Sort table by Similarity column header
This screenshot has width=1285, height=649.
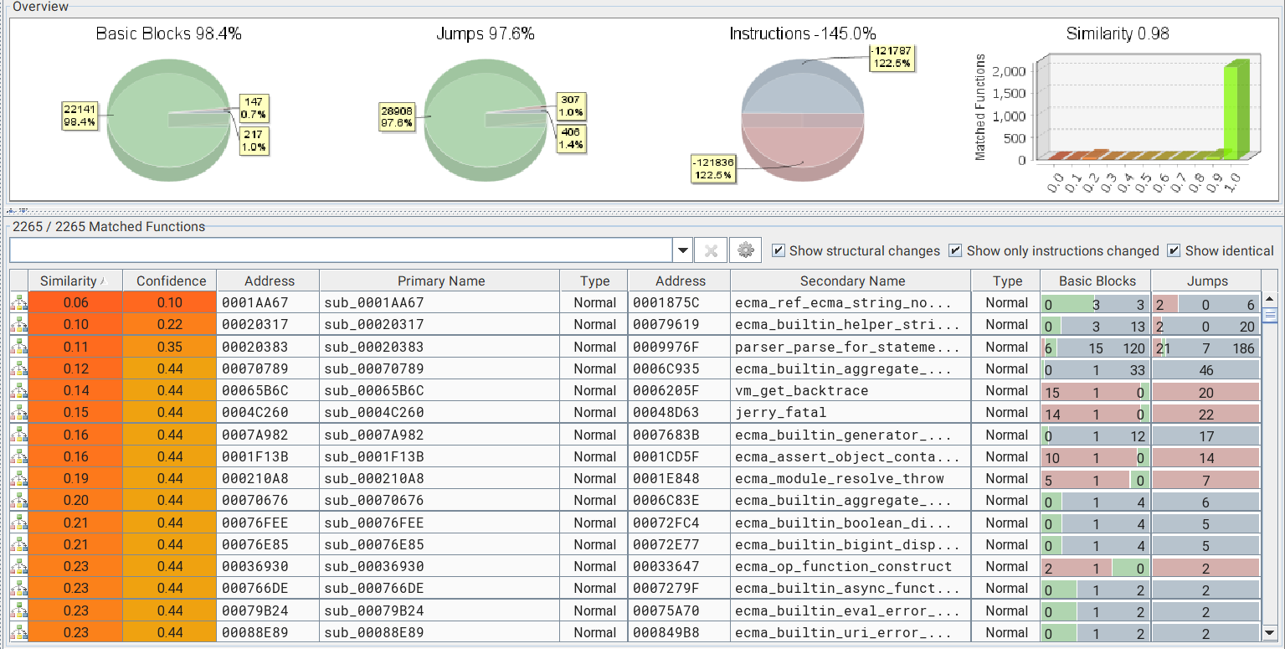coord(75,281)
